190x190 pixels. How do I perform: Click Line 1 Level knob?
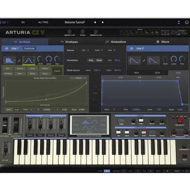coord(49,59)
